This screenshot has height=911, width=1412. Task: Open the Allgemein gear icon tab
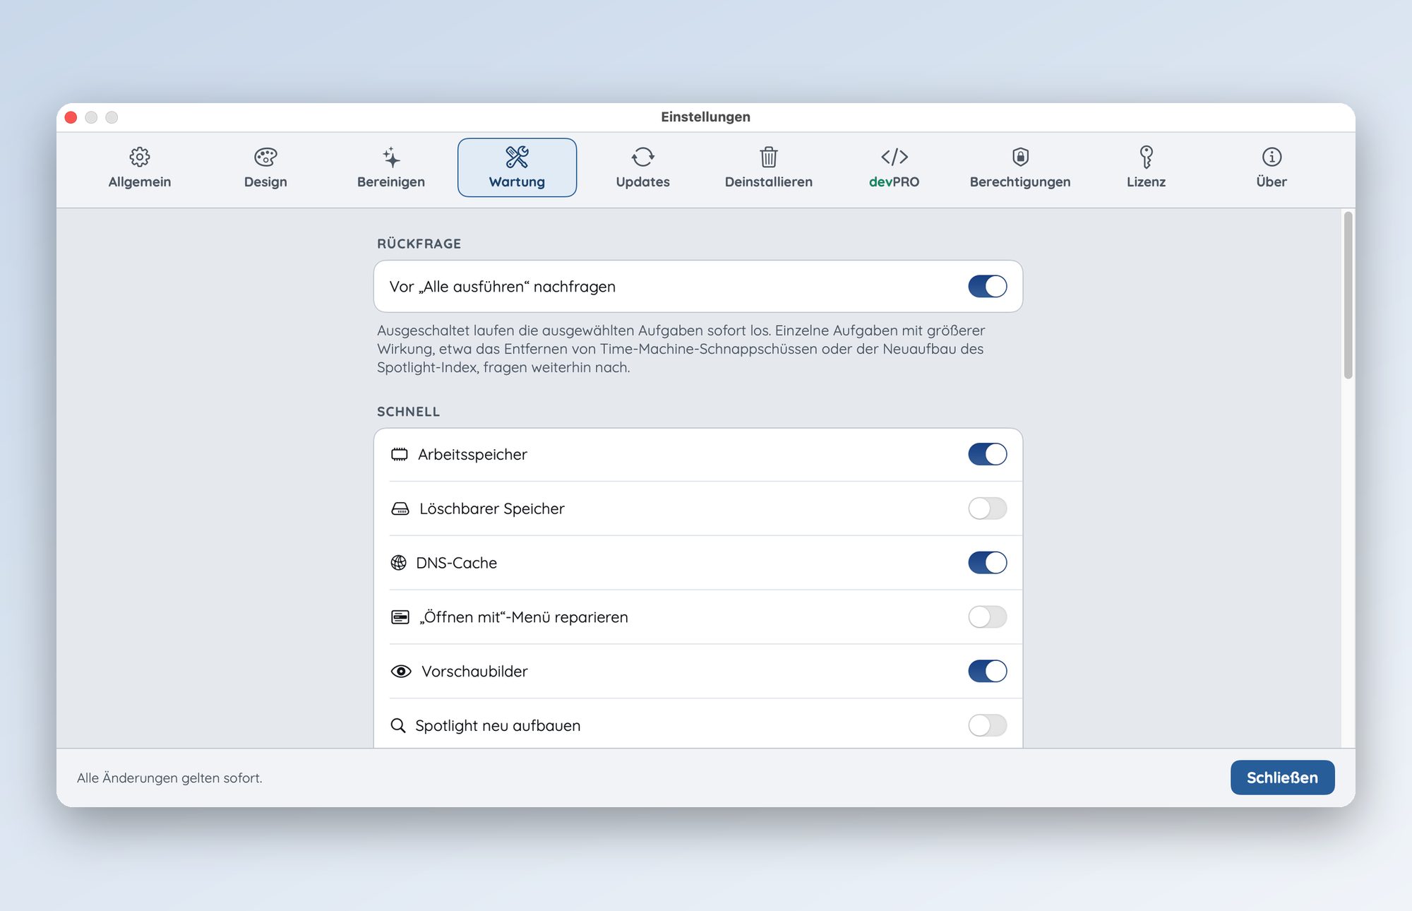(x=140, y=157)
